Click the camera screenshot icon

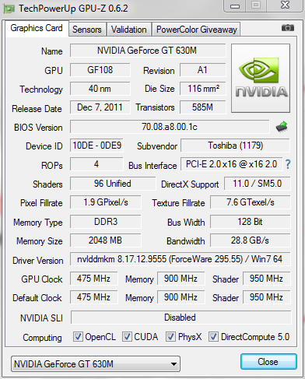pyautogui.click(x=288, y=28)
